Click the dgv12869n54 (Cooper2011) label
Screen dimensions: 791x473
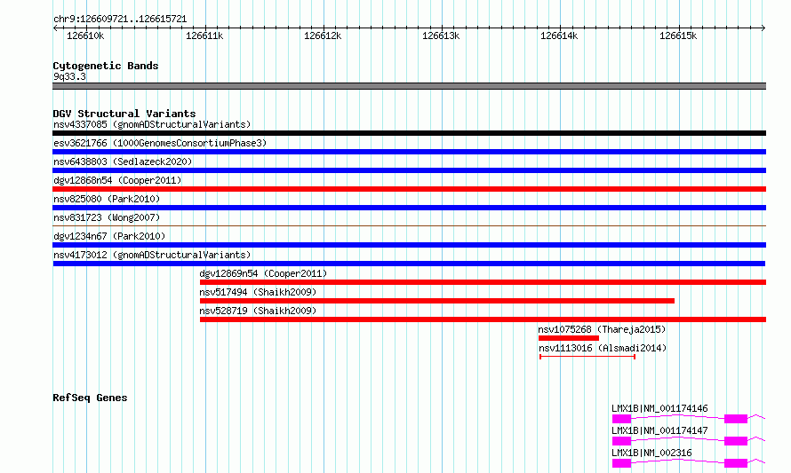tap(263, 273)
